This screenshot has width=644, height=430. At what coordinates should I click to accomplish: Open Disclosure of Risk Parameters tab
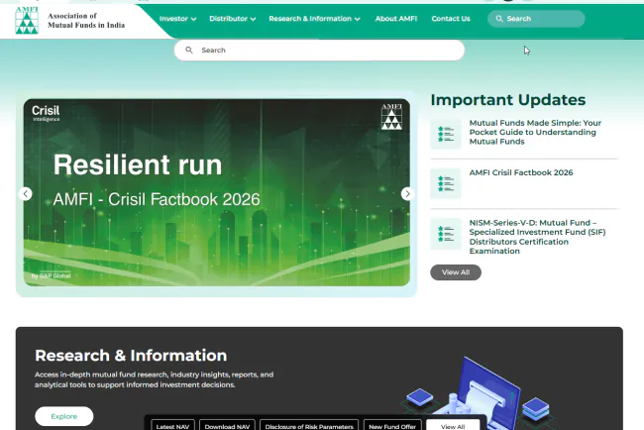click(x=309, y=426)
